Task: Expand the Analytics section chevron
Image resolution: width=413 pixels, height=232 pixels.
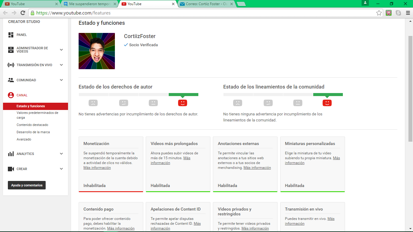Action: 61,154
